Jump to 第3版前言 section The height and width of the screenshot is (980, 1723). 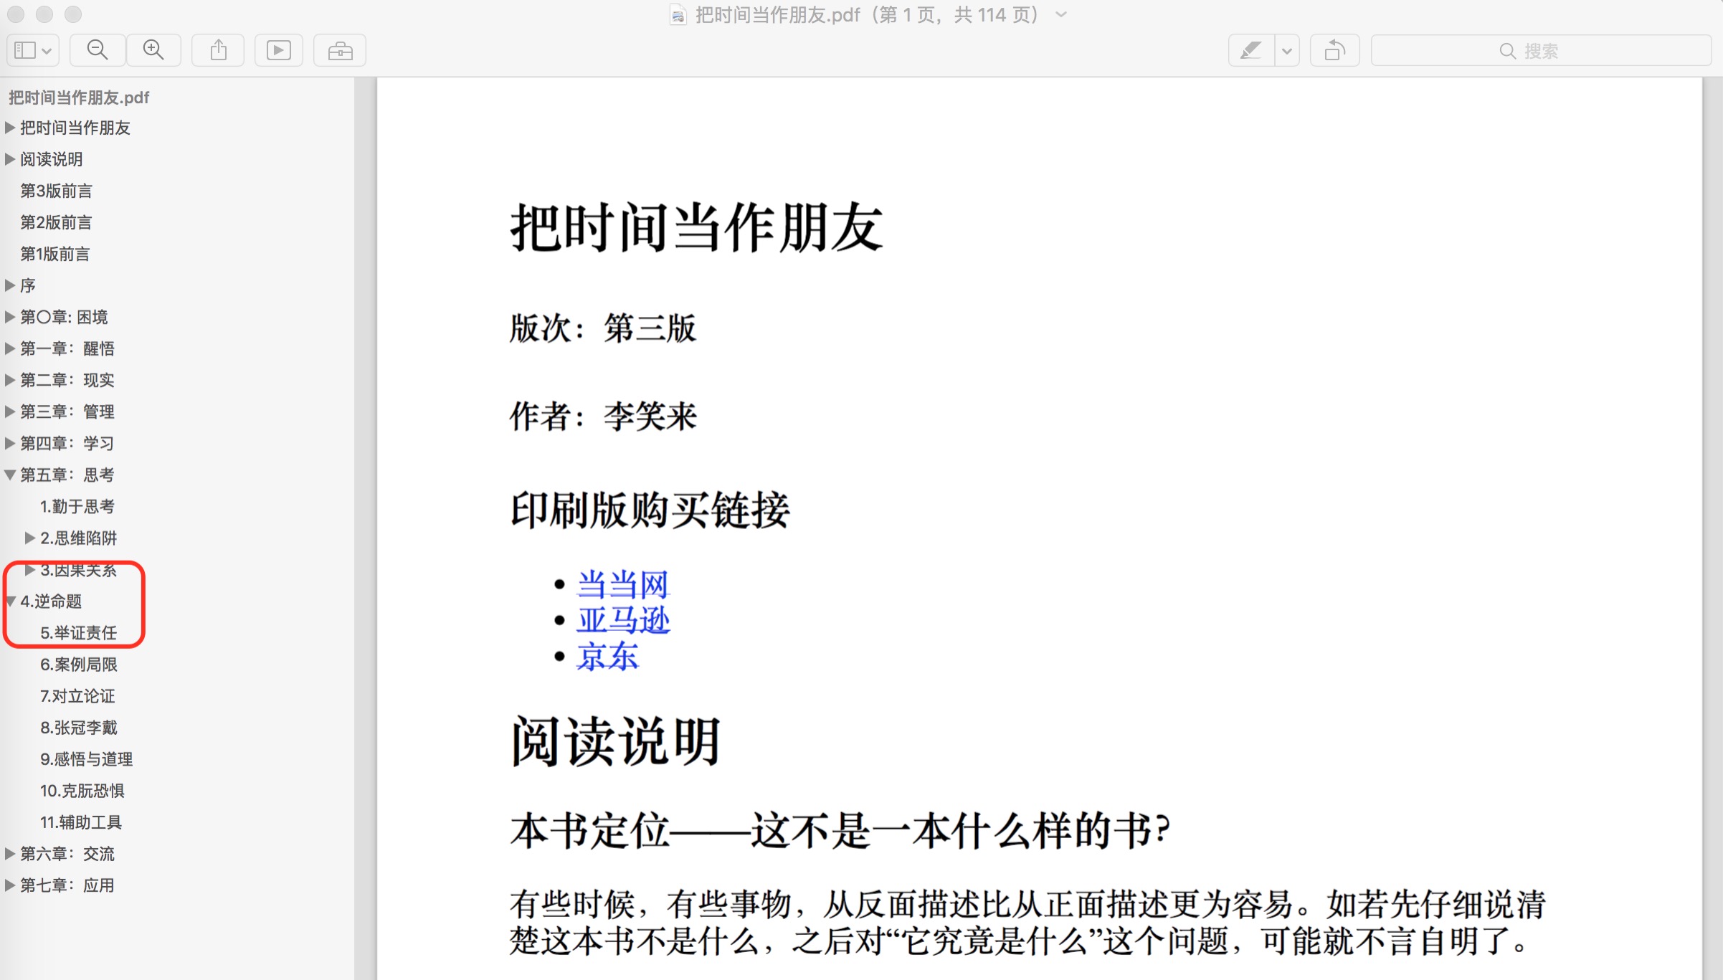click(56, 191)
